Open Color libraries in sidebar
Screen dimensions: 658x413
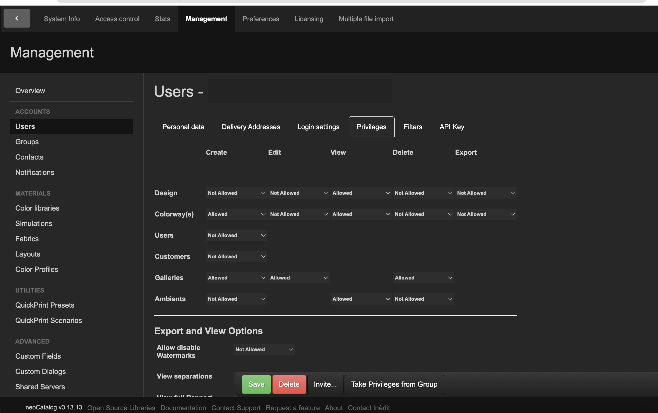[x=37, y=208]
